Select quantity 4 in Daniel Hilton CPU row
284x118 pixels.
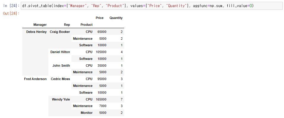click(122, 52)
